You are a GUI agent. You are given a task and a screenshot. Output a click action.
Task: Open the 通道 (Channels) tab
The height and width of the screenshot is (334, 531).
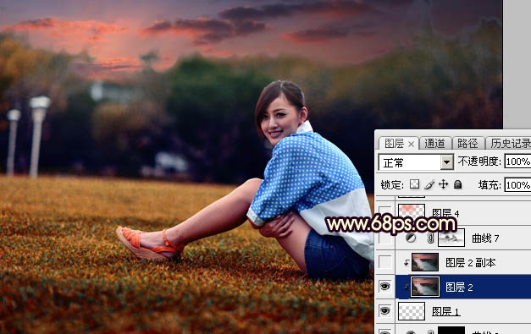[434, 144]
